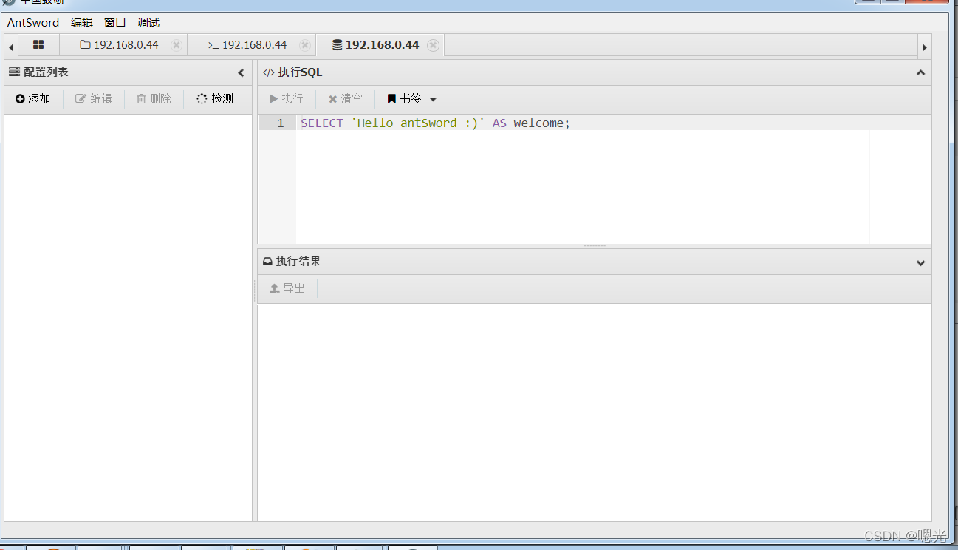Image resolution: width=958 pixels, height=550 pixels.
Task: Close the database 192.168.0.44 tab
Action: pyautogui.click(x=433, y=45)
